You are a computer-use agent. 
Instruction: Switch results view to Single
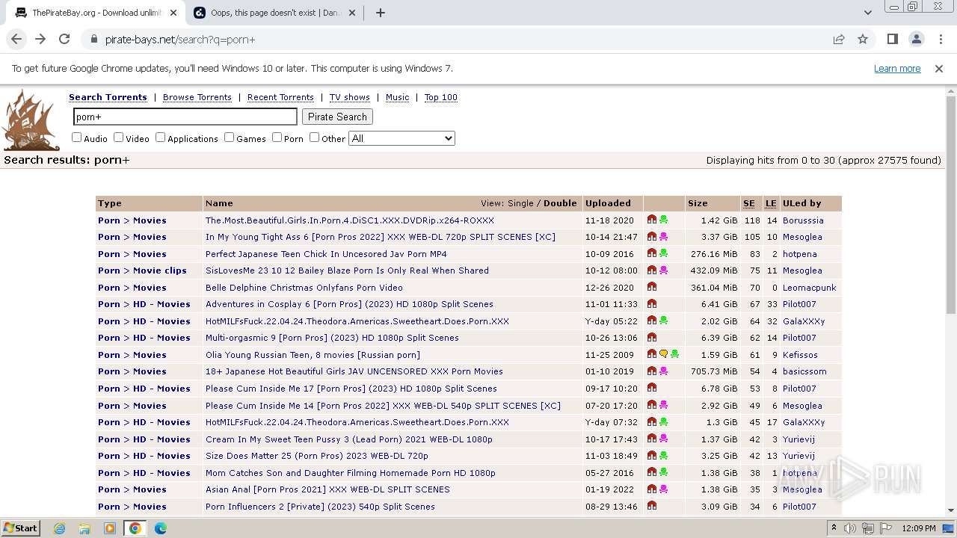(520, 203)
